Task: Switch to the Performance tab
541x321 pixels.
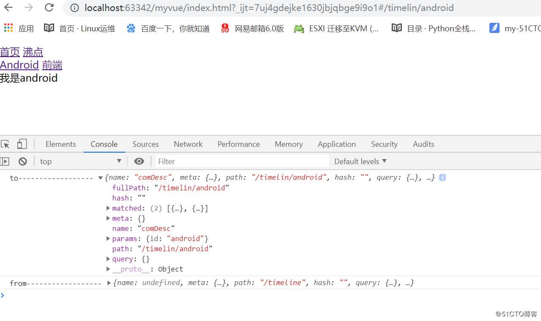Action: 239,144
